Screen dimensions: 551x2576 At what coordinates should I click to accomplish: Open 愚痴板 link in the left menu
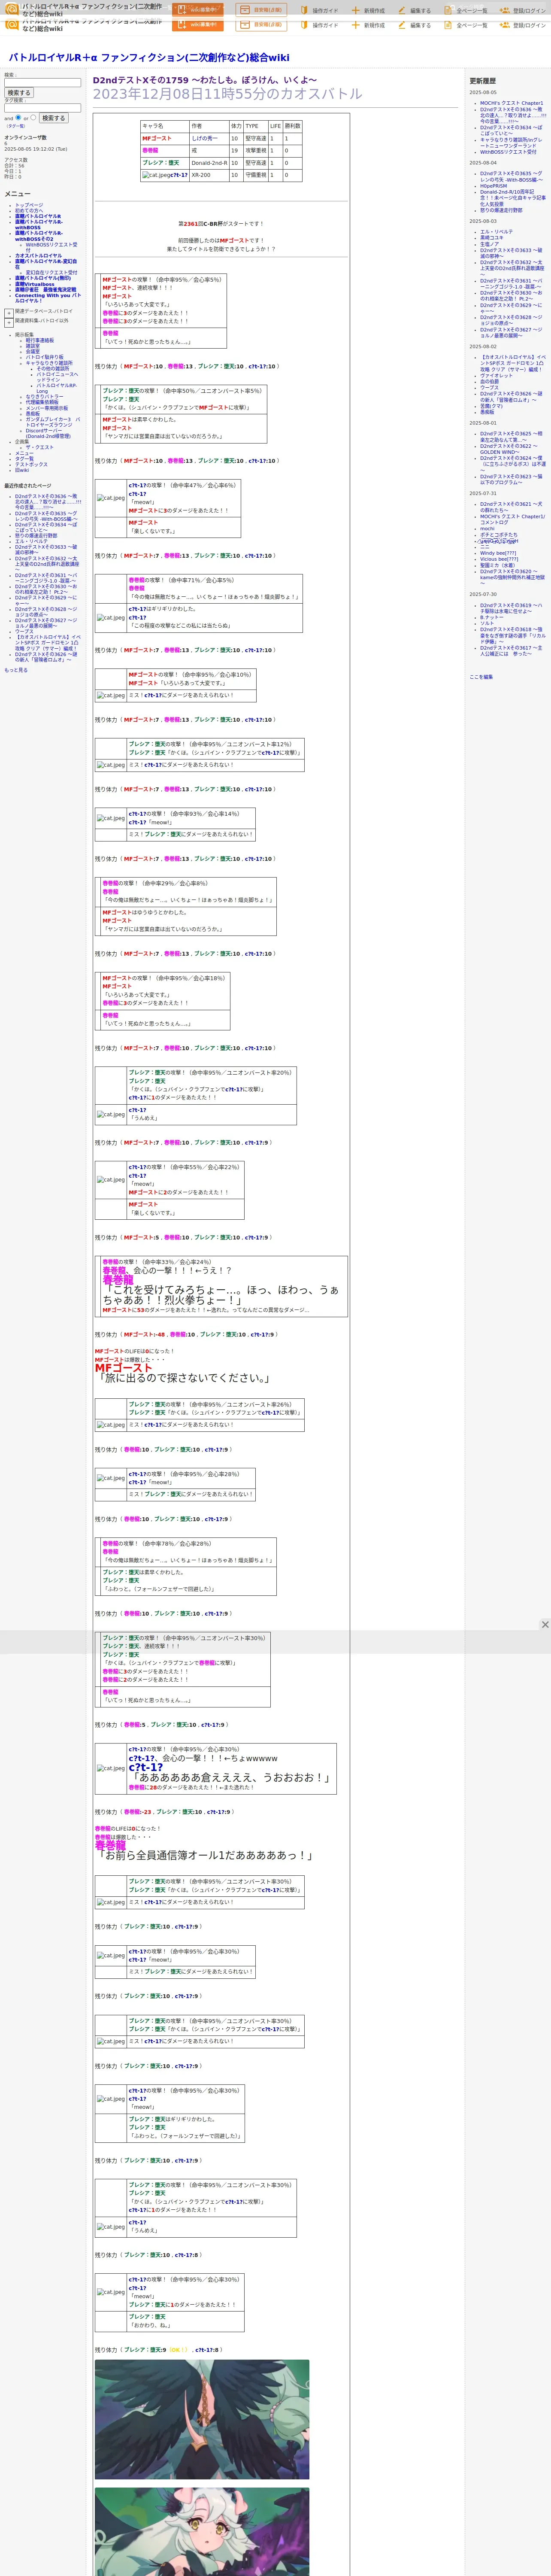pyautogui.click(x=33, y=414)
